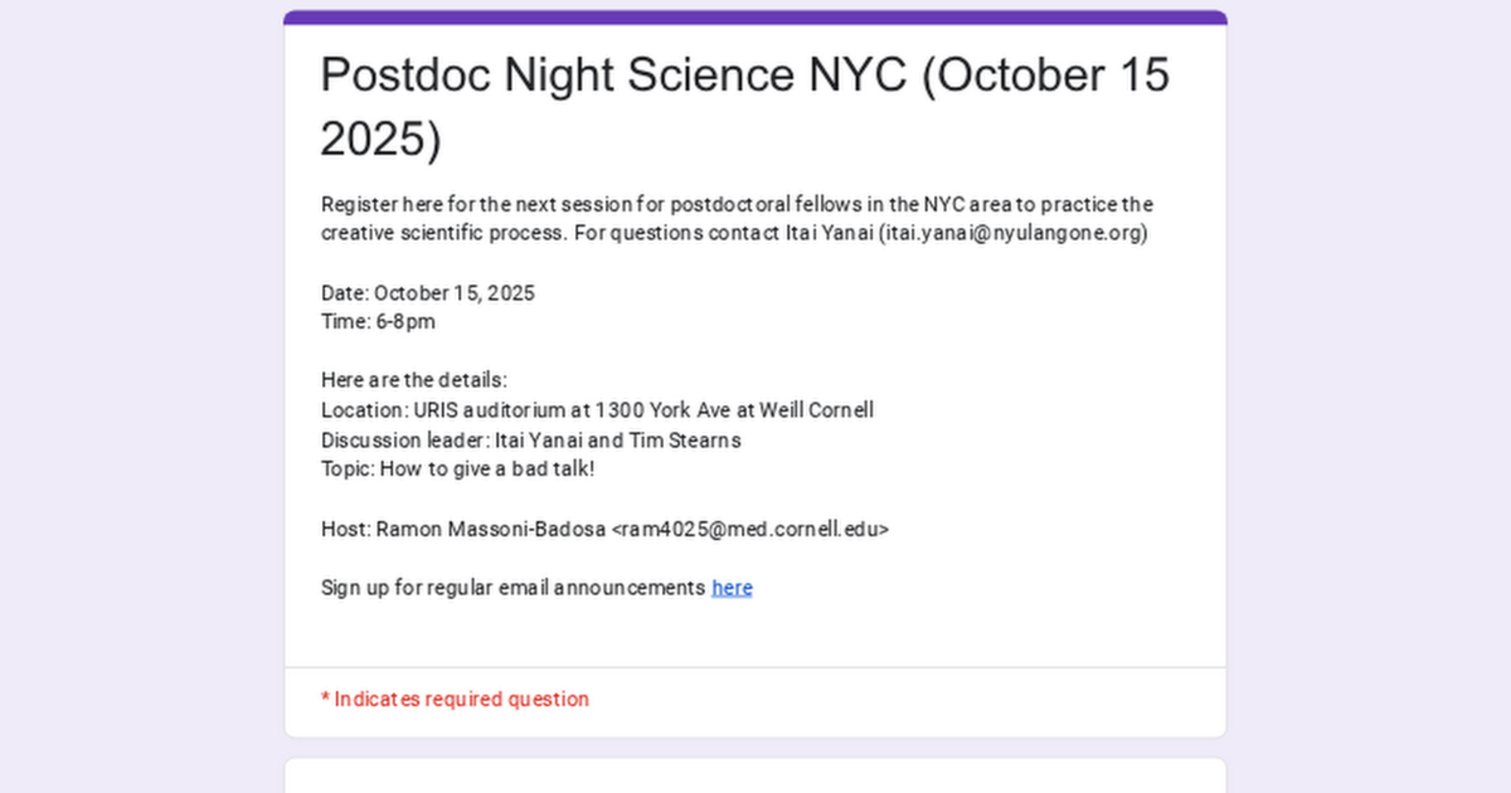1511x793 pixels.
Task: Click the purple header bar atop the form
Action: tap(755, 17)
